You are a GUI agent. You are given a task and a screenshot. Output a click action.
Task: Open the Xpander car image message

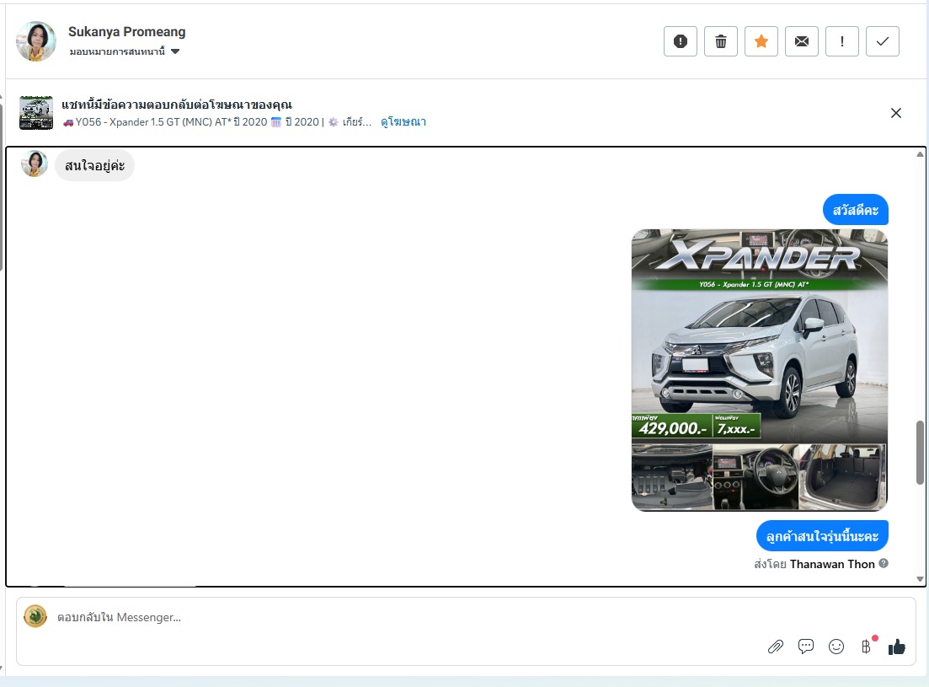(760, 370)
